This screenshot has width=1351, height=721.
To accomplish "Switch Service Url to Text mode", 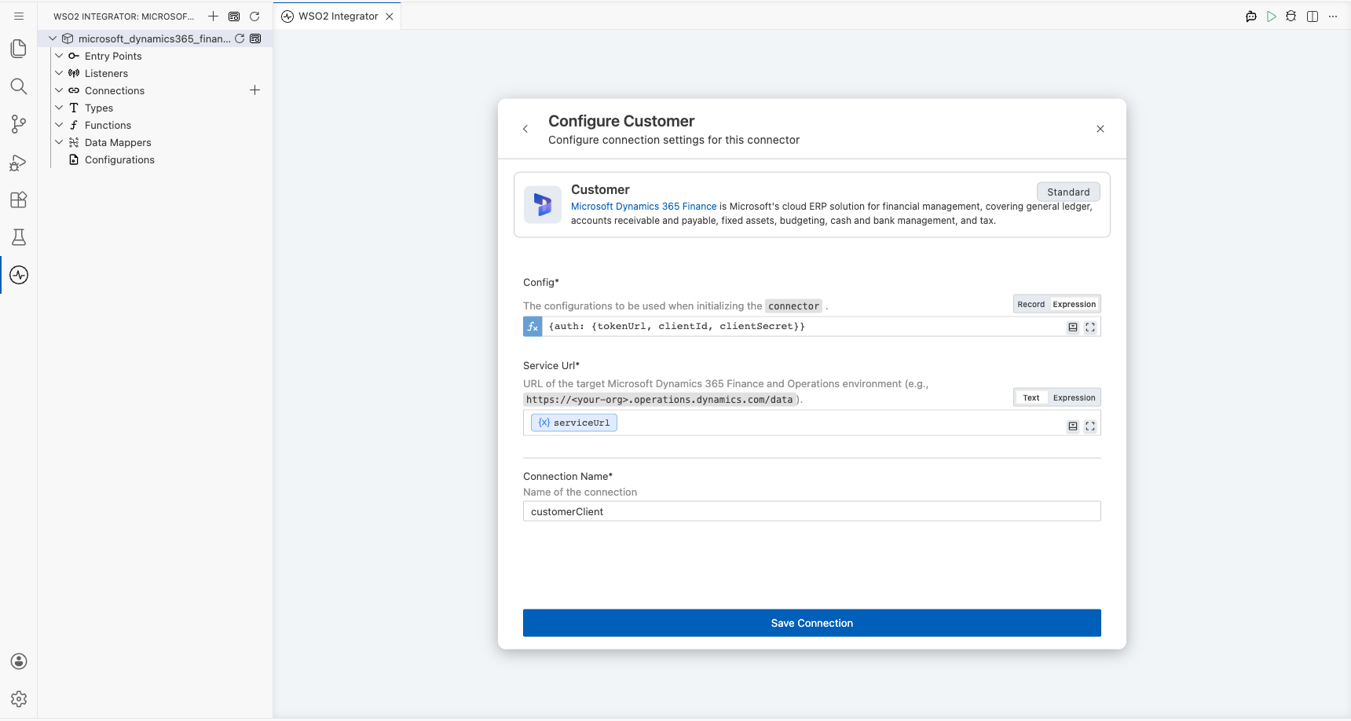I will point(1031,397).
